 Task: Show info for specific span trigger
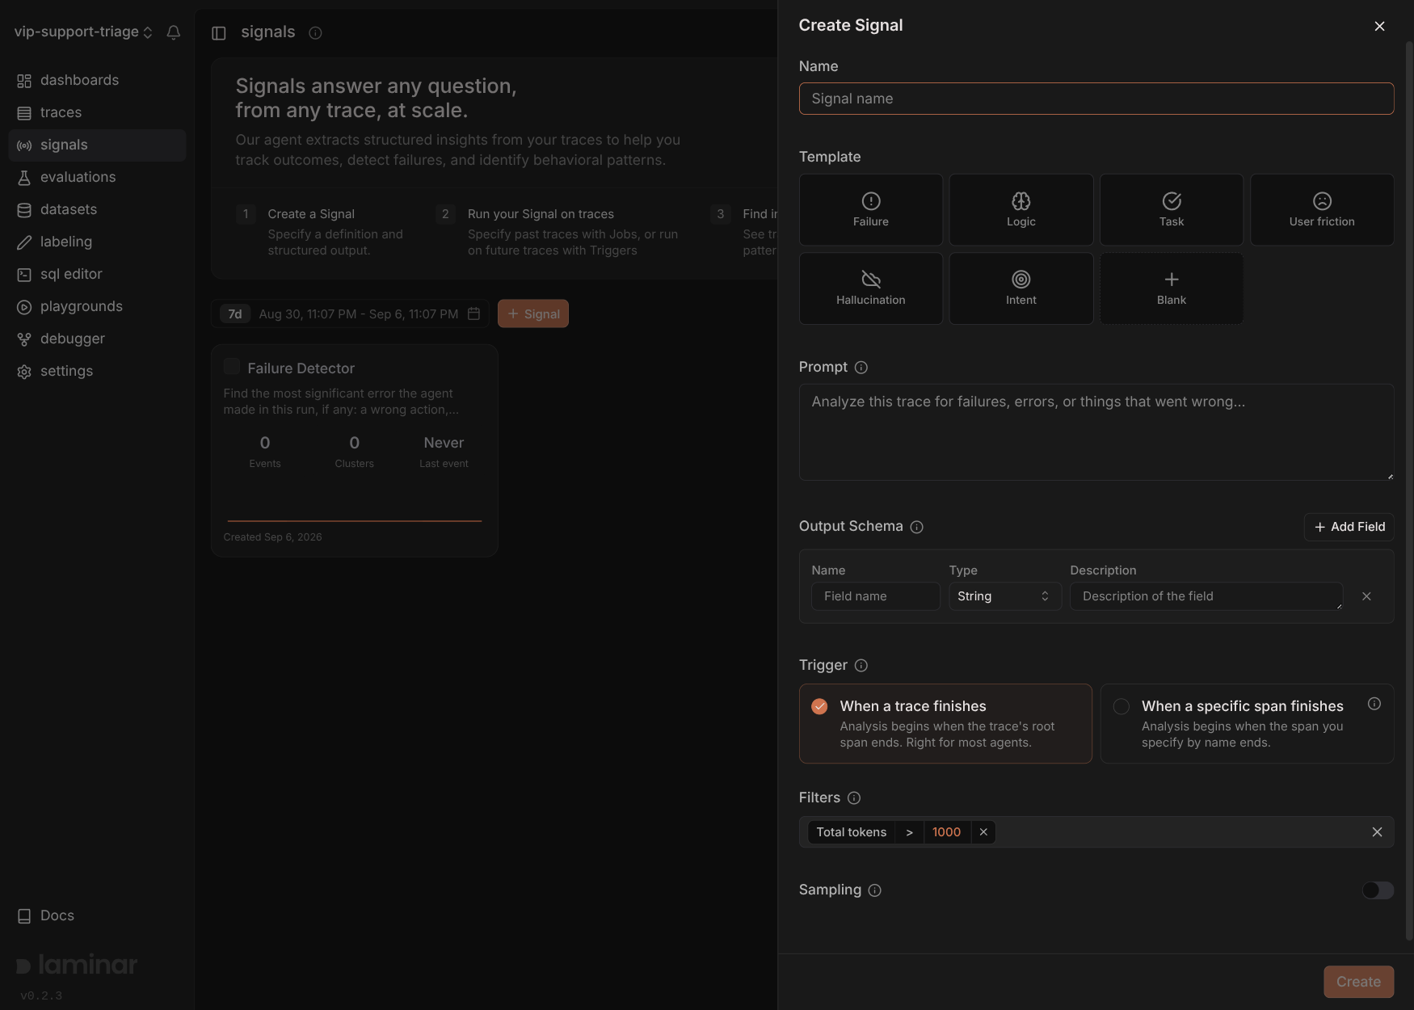1374,704
